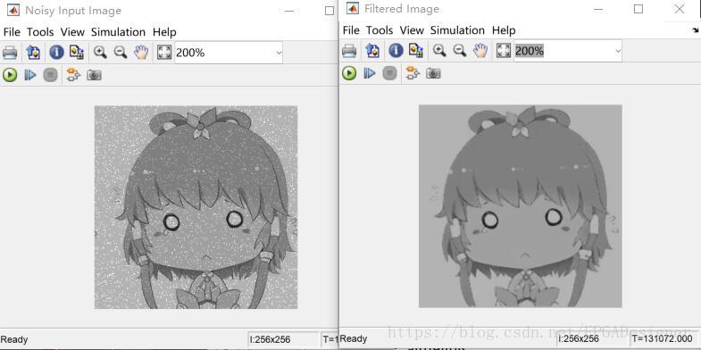Open Help menu in Noisy Input Image
The width and height of the screenshot is (701, 350).
pyautogui.click(x=164, y=32)
